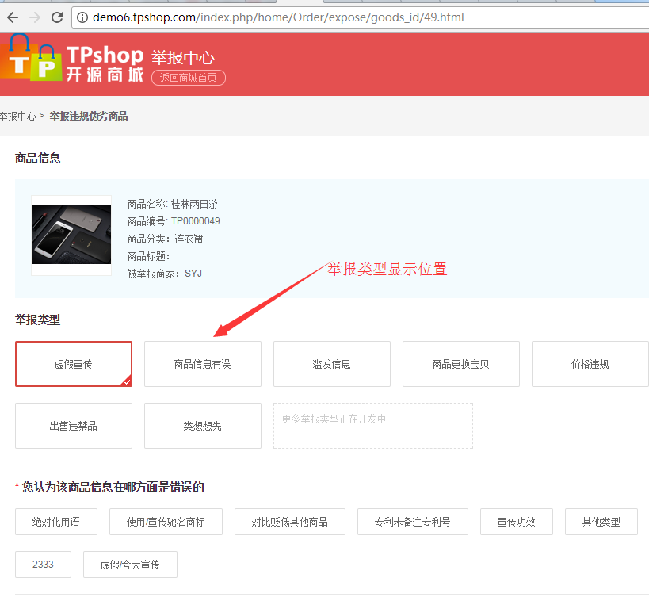Viewport: 649px width, 605px height.
Task: Click the address bar URL field
Action: click(317, 17)
